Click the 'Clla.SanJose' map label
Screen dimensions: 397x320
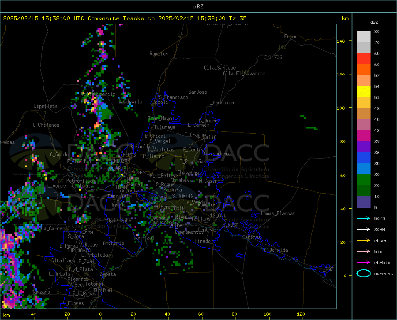coord(220,68)
